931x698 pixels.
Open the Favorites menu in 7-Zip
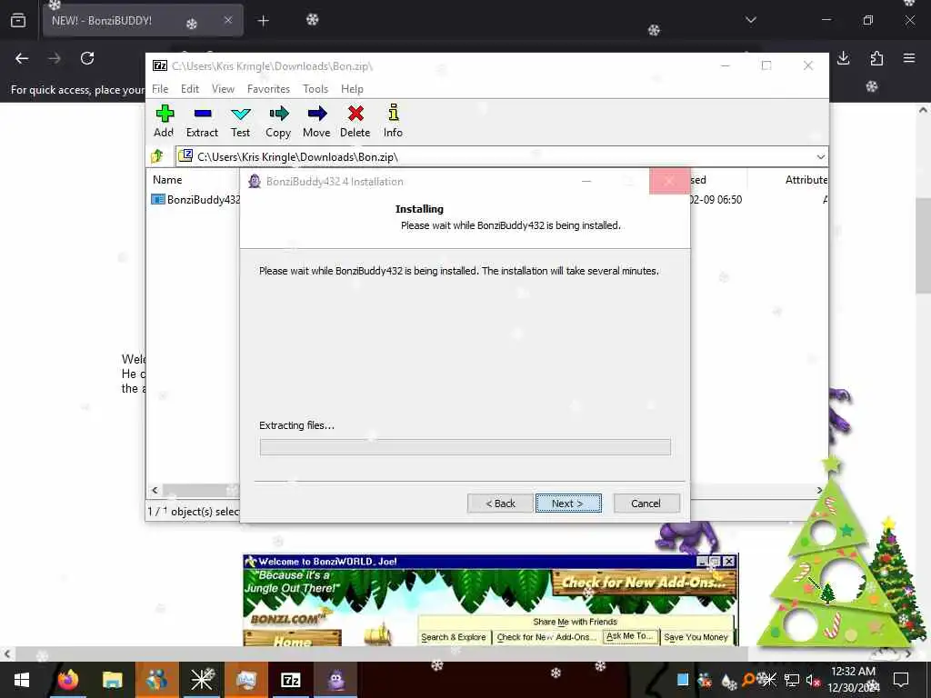268,89
